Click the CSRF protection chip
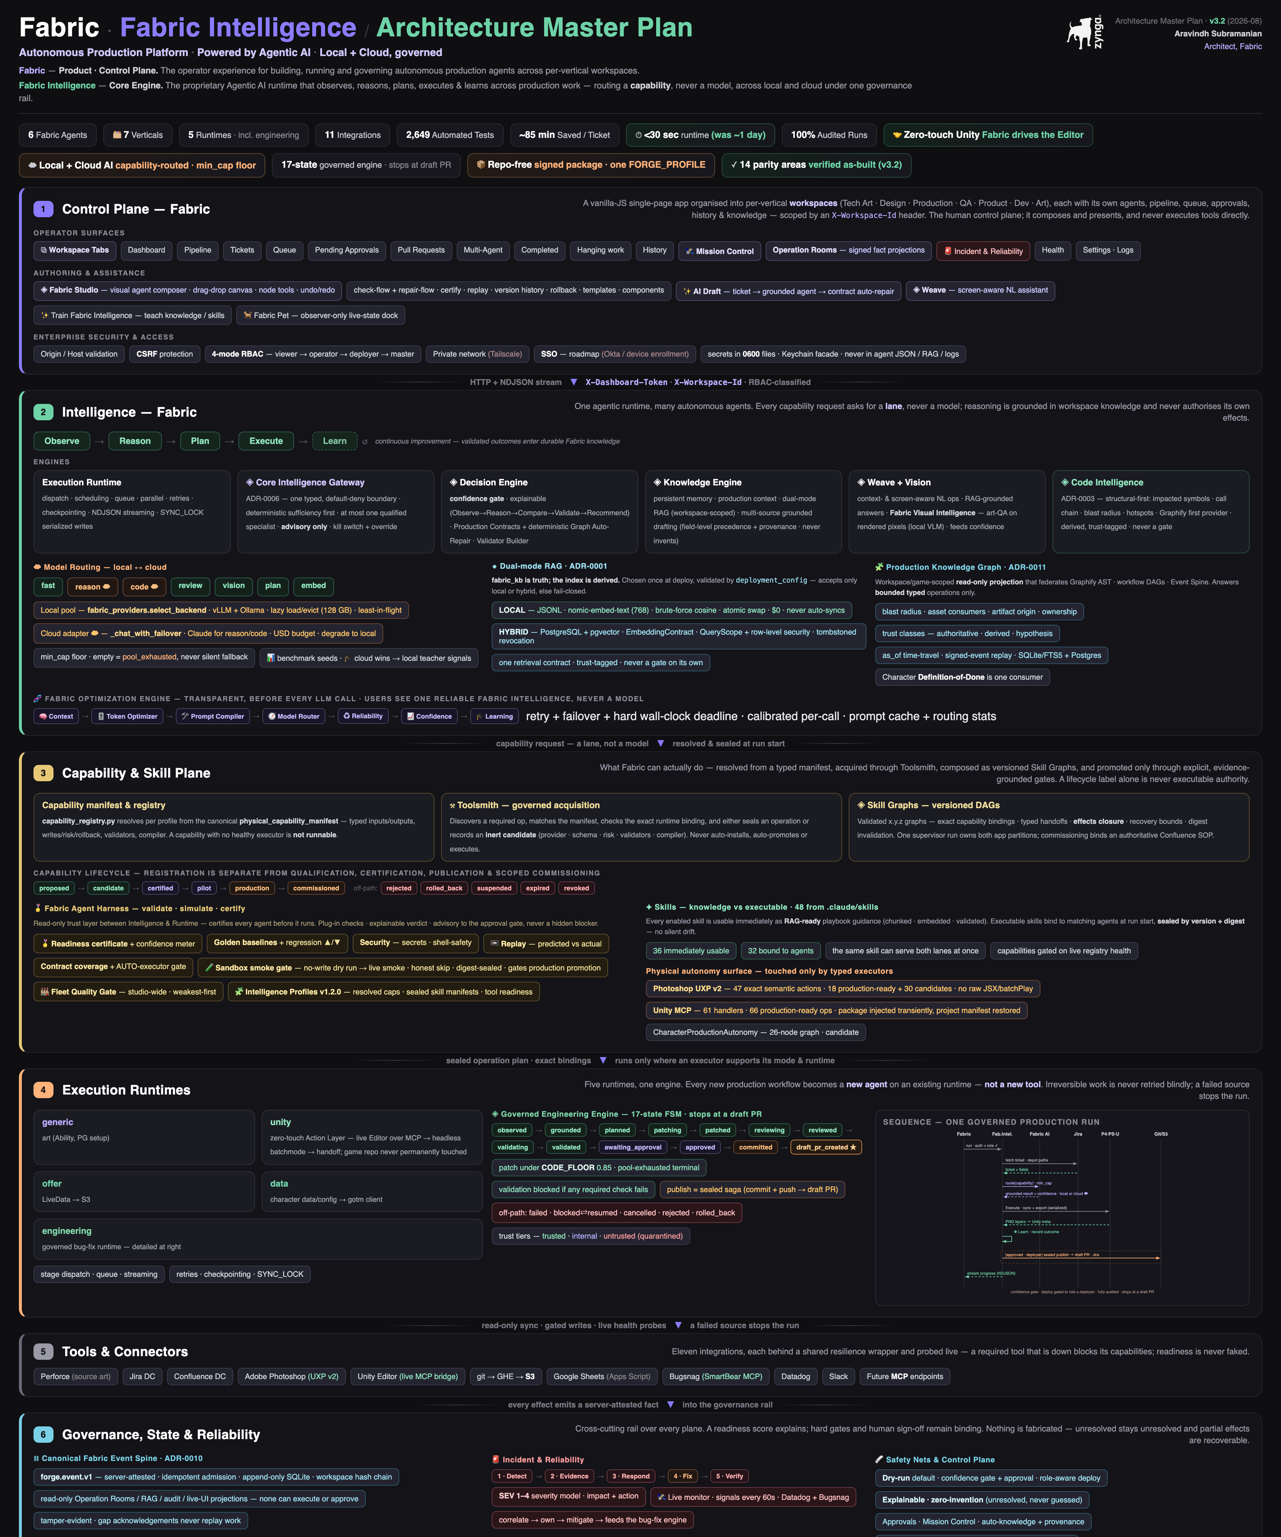This screenshot has height=1537, width=1281. coord(165,354)
